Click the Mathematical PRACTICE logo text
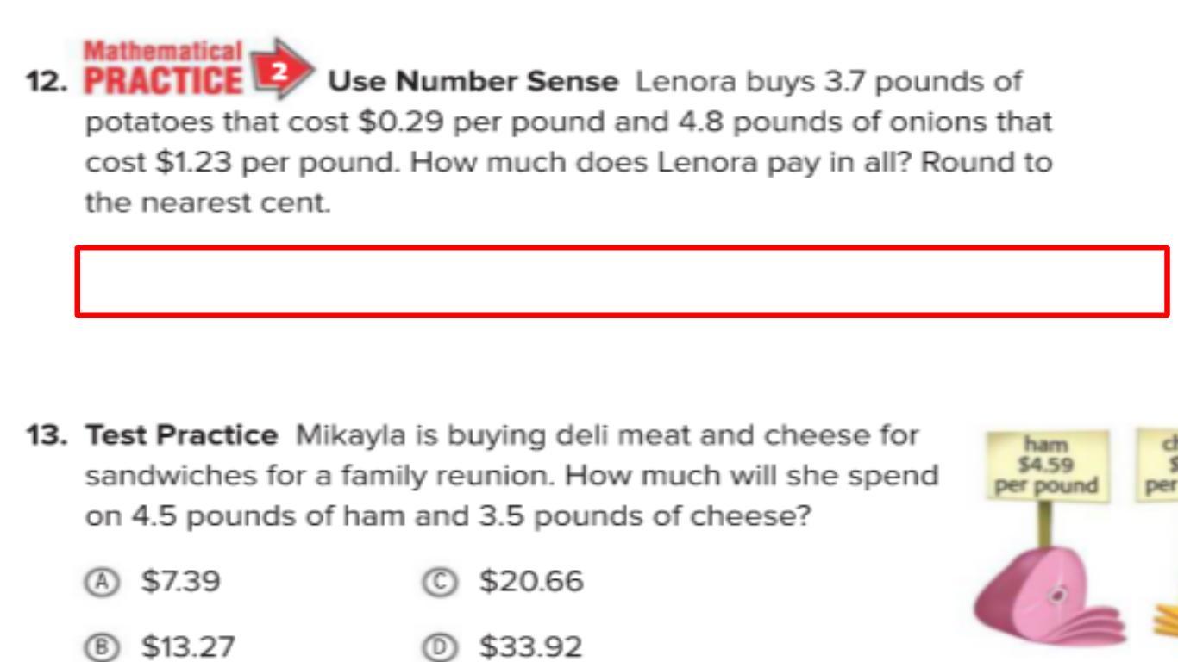The image size is (1178, 662). 163,69
